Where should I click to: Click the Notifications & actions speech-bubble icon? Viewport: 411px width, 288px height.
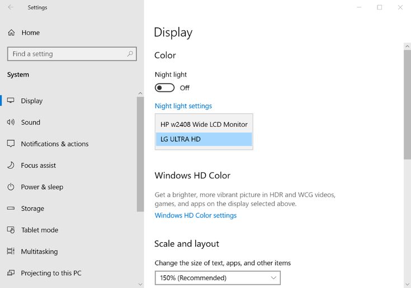pyautogui.click(x=11, y=143)
